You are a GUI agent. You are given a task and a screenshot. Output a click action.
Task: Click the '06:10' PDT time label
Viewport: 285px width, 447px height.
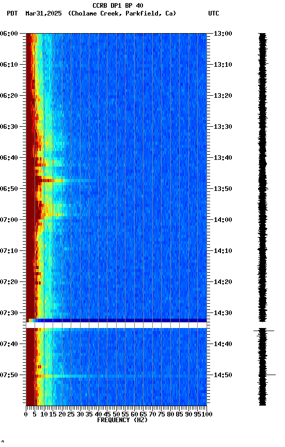pos(9,65)
